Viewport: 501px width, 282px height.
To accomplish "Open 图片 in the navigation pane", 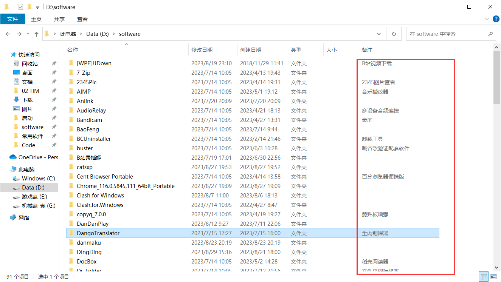I will [27, 109].
